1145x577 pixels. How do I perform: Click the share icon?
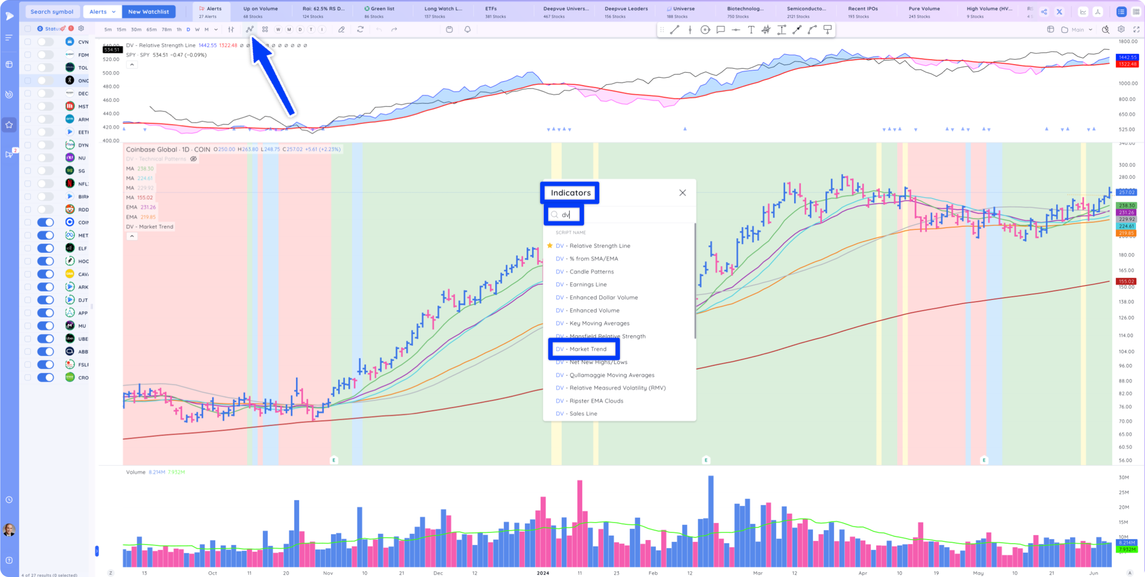point(1044,12)
